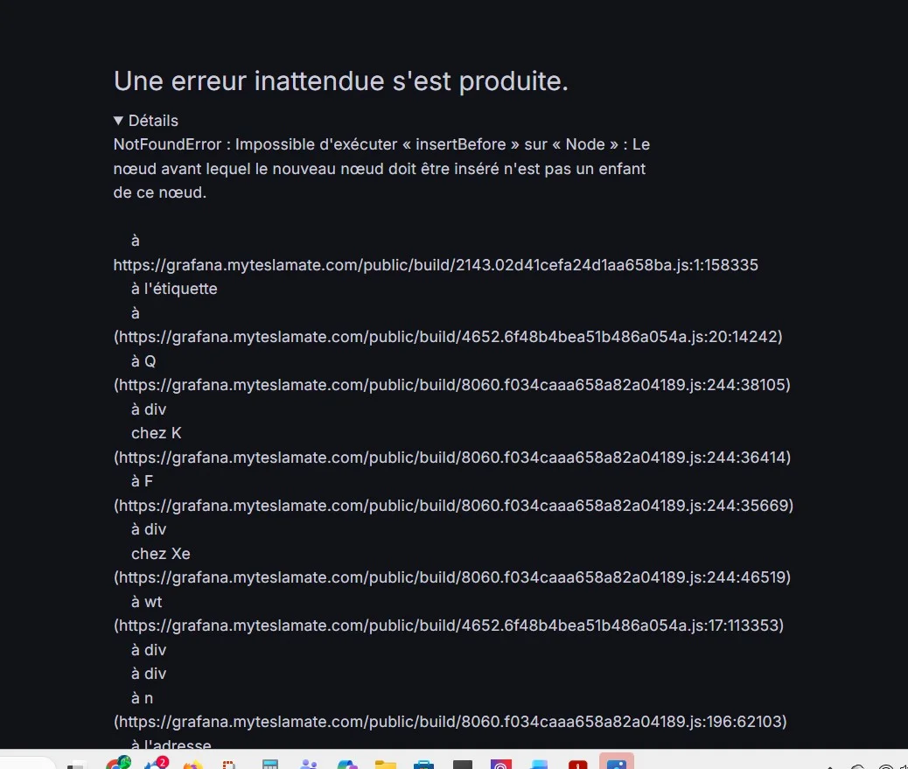Screen dimensions: 908x769
Task: Click the stack line 'à n'
Action: click(x=143, y=698)
